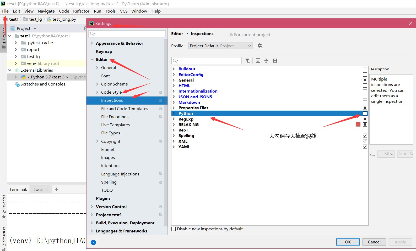This screenshot has height=251, width=416.
Task: Click the Editor breadcrumb link
Action: (177, 34)
